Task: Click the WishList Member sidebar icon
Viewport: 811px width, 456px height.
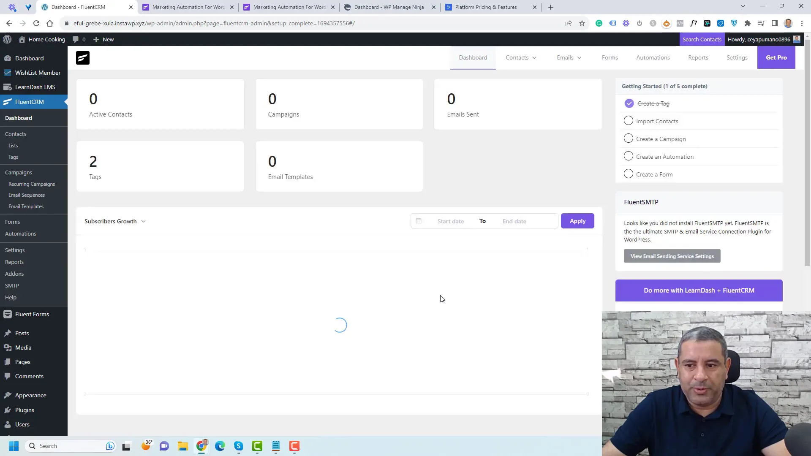Action: (8, 73)
